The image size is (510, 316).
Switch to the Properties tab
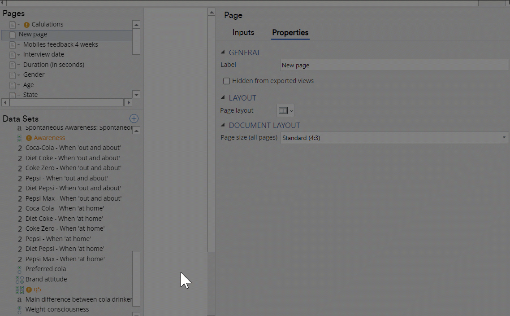point(290,33)
